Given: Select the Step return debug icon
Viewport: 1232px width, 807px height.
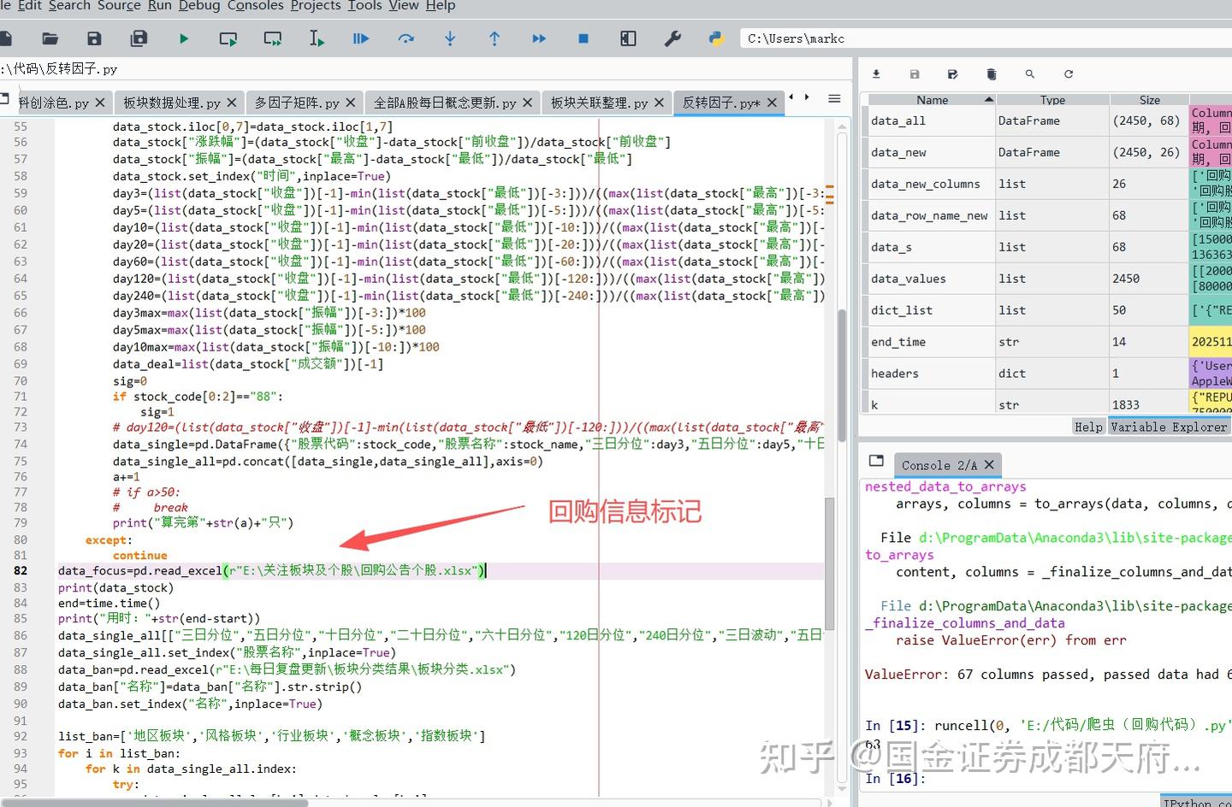Looking at the screenshot, I should coord(495,38).
